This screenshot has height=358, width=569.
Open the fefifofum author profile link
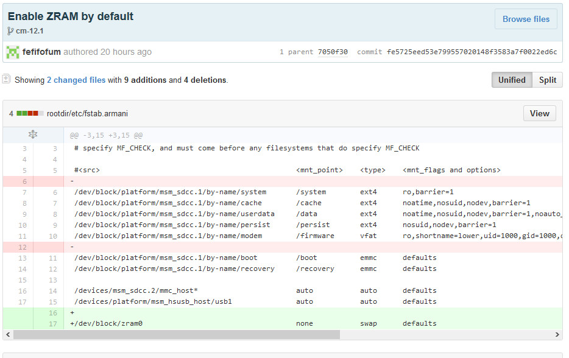point(41,52)
